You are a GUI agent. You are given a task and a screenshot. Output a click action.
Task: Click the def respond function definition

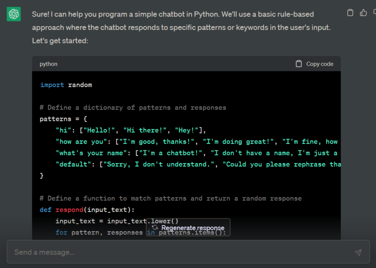pyautogui.click(x=87, y=210)
